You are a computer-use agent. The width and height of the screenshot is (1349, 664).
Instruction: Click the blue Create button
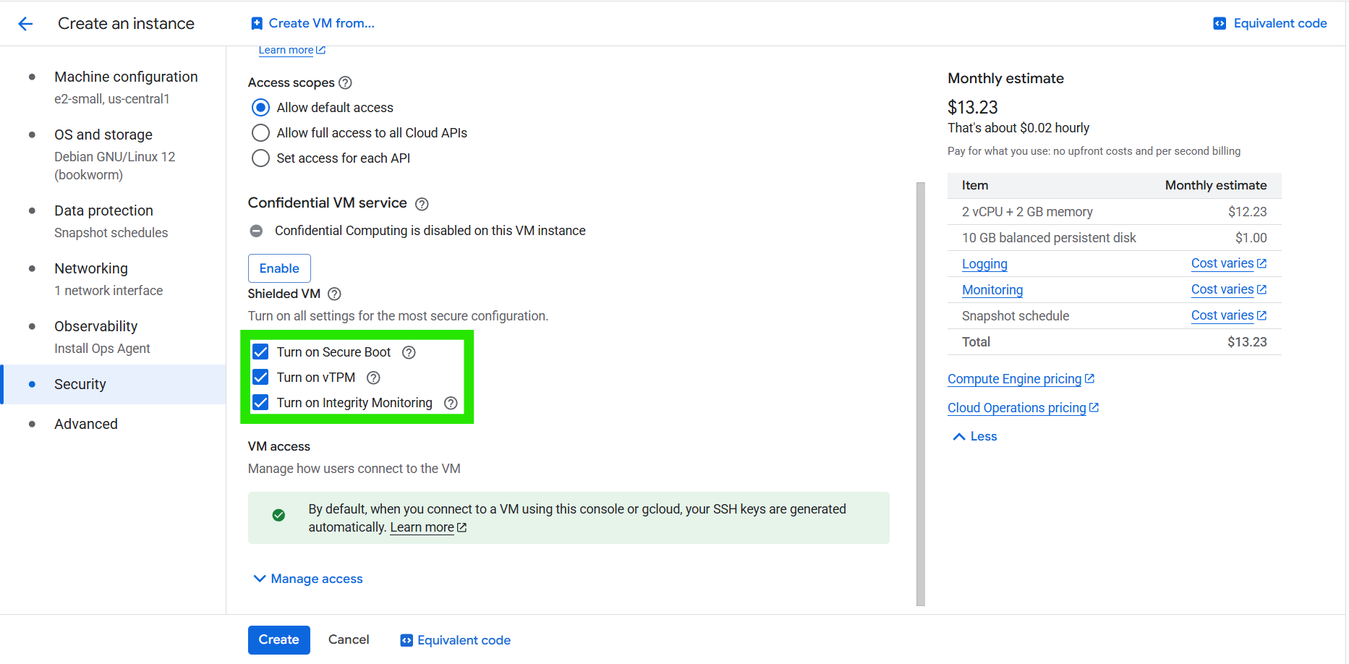278,639
